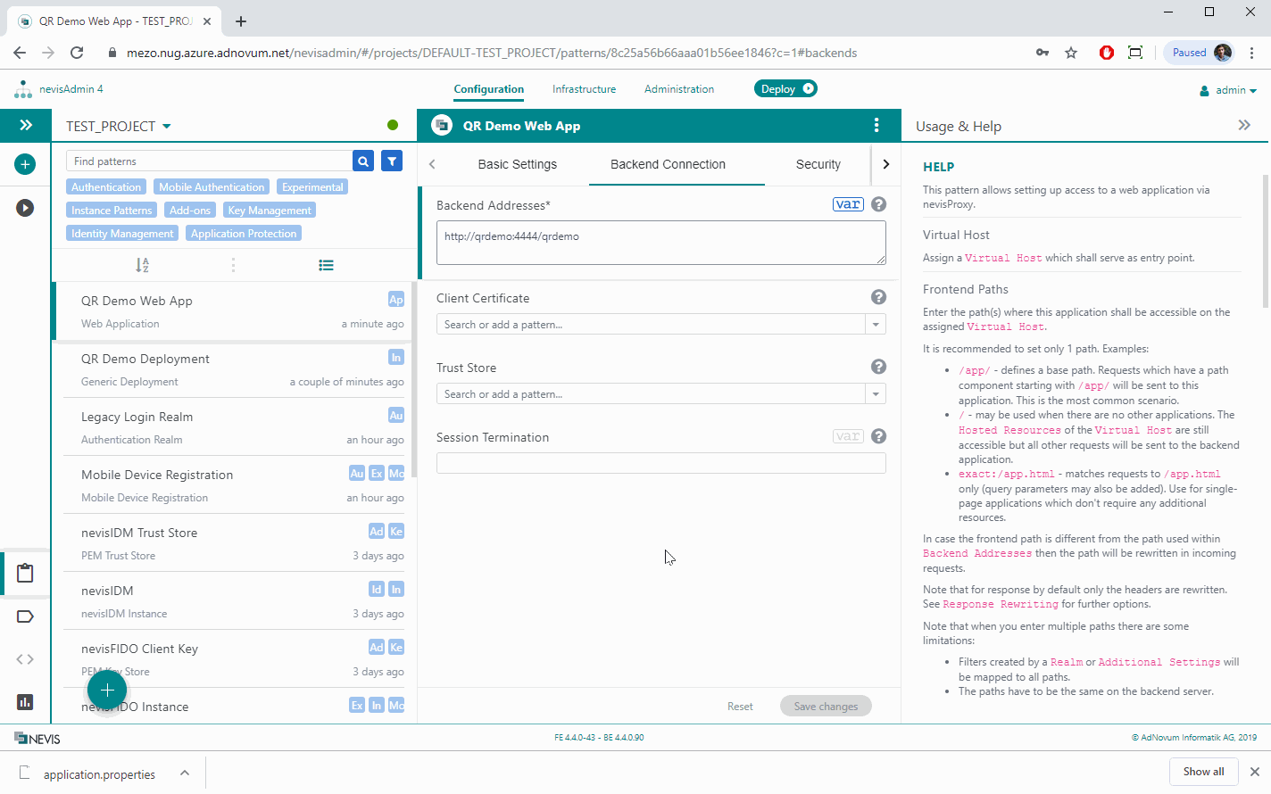Sort patterns alphabetically with A-Z icon
This screenshot has height=794, width=1271.
pos(142,265)
